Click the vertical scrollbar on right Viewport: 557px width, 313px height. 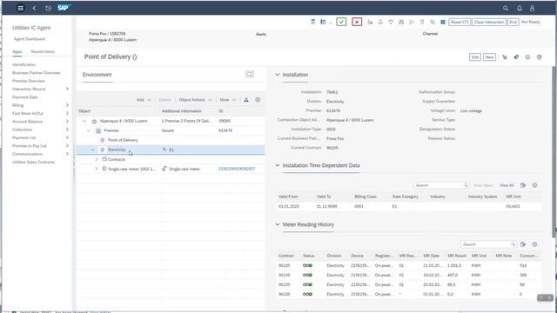point(554,151)
